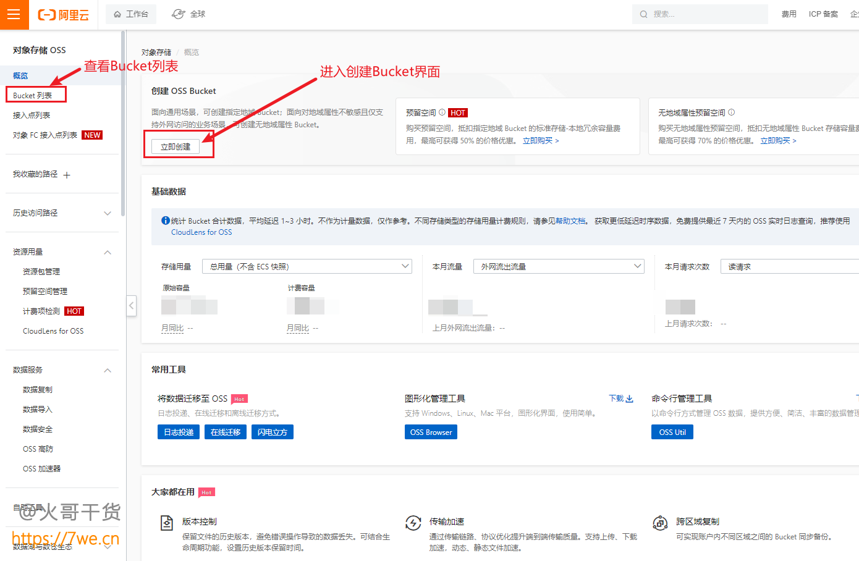Open 本月请求次数 dropdown
859x561 pixels.
point(790,266)
